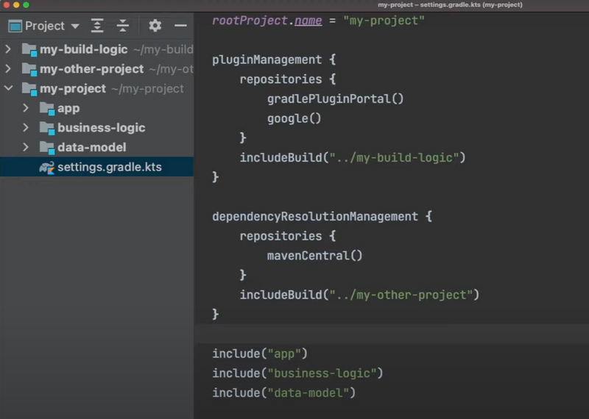Open Project panel gear settings
The height and width of the screenshot is (419, 589).
pos(155,26)
